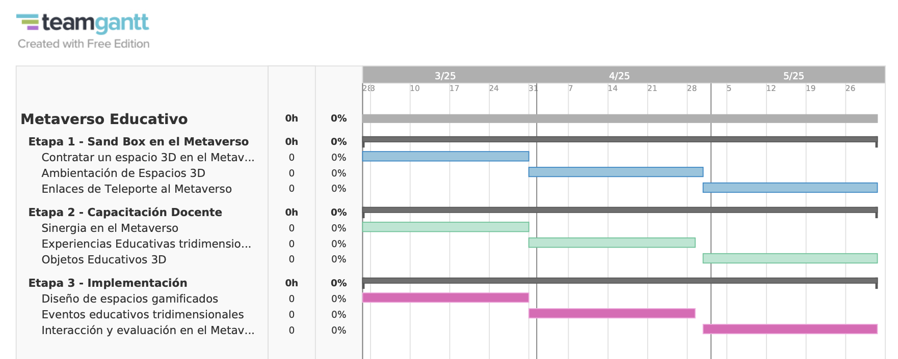Open the Eventos educativos tridimensionales task name
This screenshot has width=898, height=359.
(142, 314)
